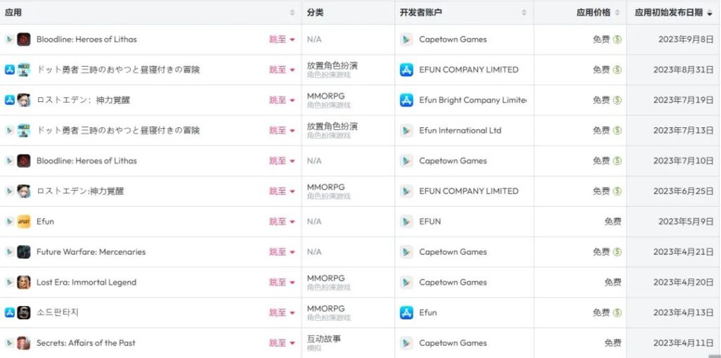This screenshot has width=721, height=358.
Task: Click Google Play icon left of Future Warfare app
Action: 10,252
